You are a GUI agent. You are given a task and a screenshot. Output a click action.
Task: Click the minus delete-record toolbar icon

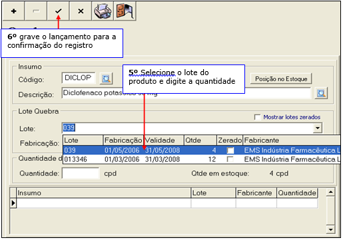point(36,11)
